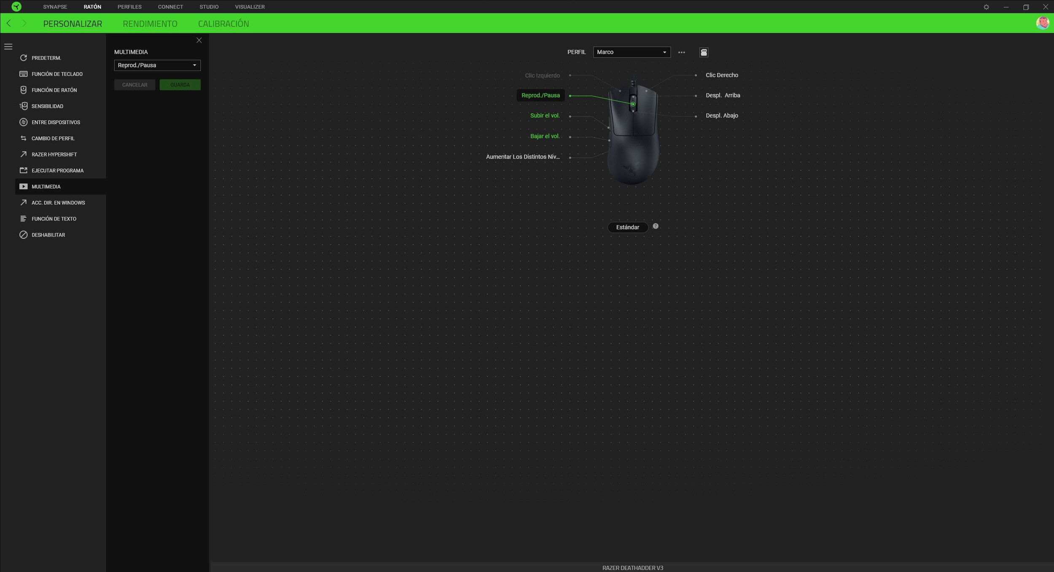This screenshot has width=1054, height=572.
Task: Click the onboard memory profile icon
Action: click(704, 52)
